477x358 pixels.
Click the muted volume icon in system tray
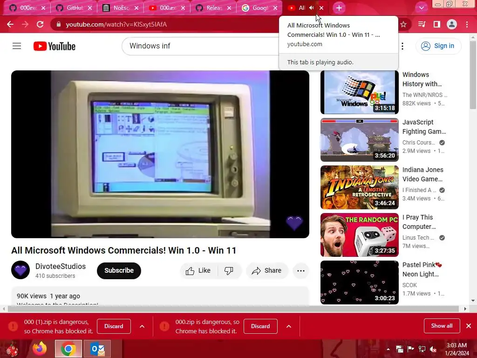tap(433, 349)
